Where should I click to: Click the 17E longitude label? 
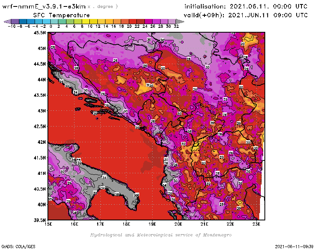[x=100, y=224]
